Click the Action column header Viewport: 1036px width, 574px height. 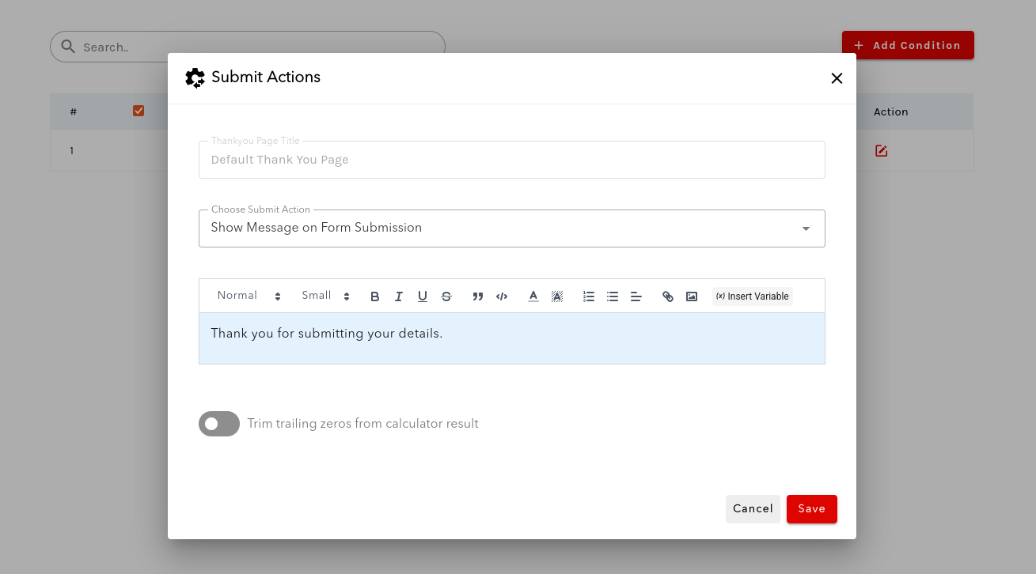tap(891, 111)
